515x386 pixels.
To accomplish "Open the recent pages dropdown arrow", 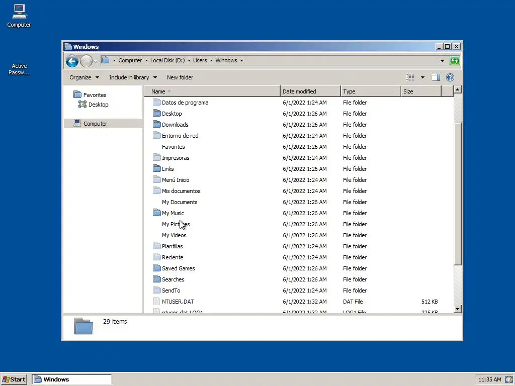I will [96, 61].
